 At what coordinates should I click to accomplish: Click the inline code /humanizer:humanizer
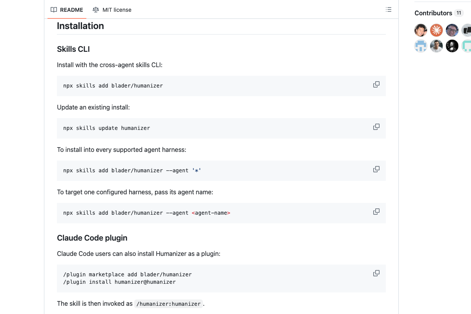pos(169,303)
